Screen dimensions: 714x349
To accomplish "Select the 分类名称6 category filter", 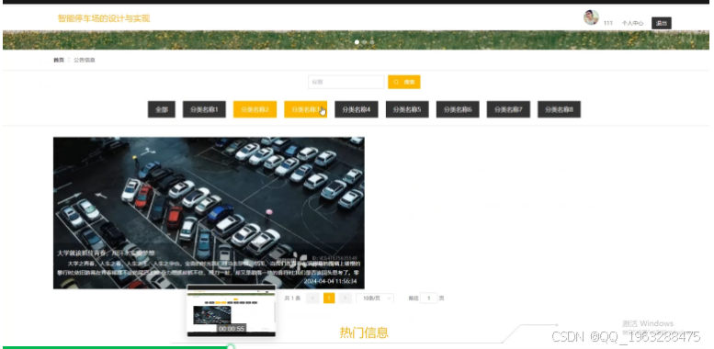I will (458, 109).
